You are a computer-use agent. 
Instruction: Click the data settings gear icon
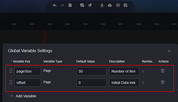pyautogui.click(x=126, y=5)
